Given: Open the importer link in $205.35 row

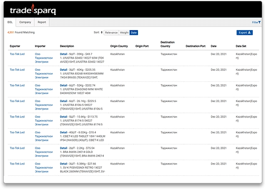Looking at the screenshot, I should 44,74.
